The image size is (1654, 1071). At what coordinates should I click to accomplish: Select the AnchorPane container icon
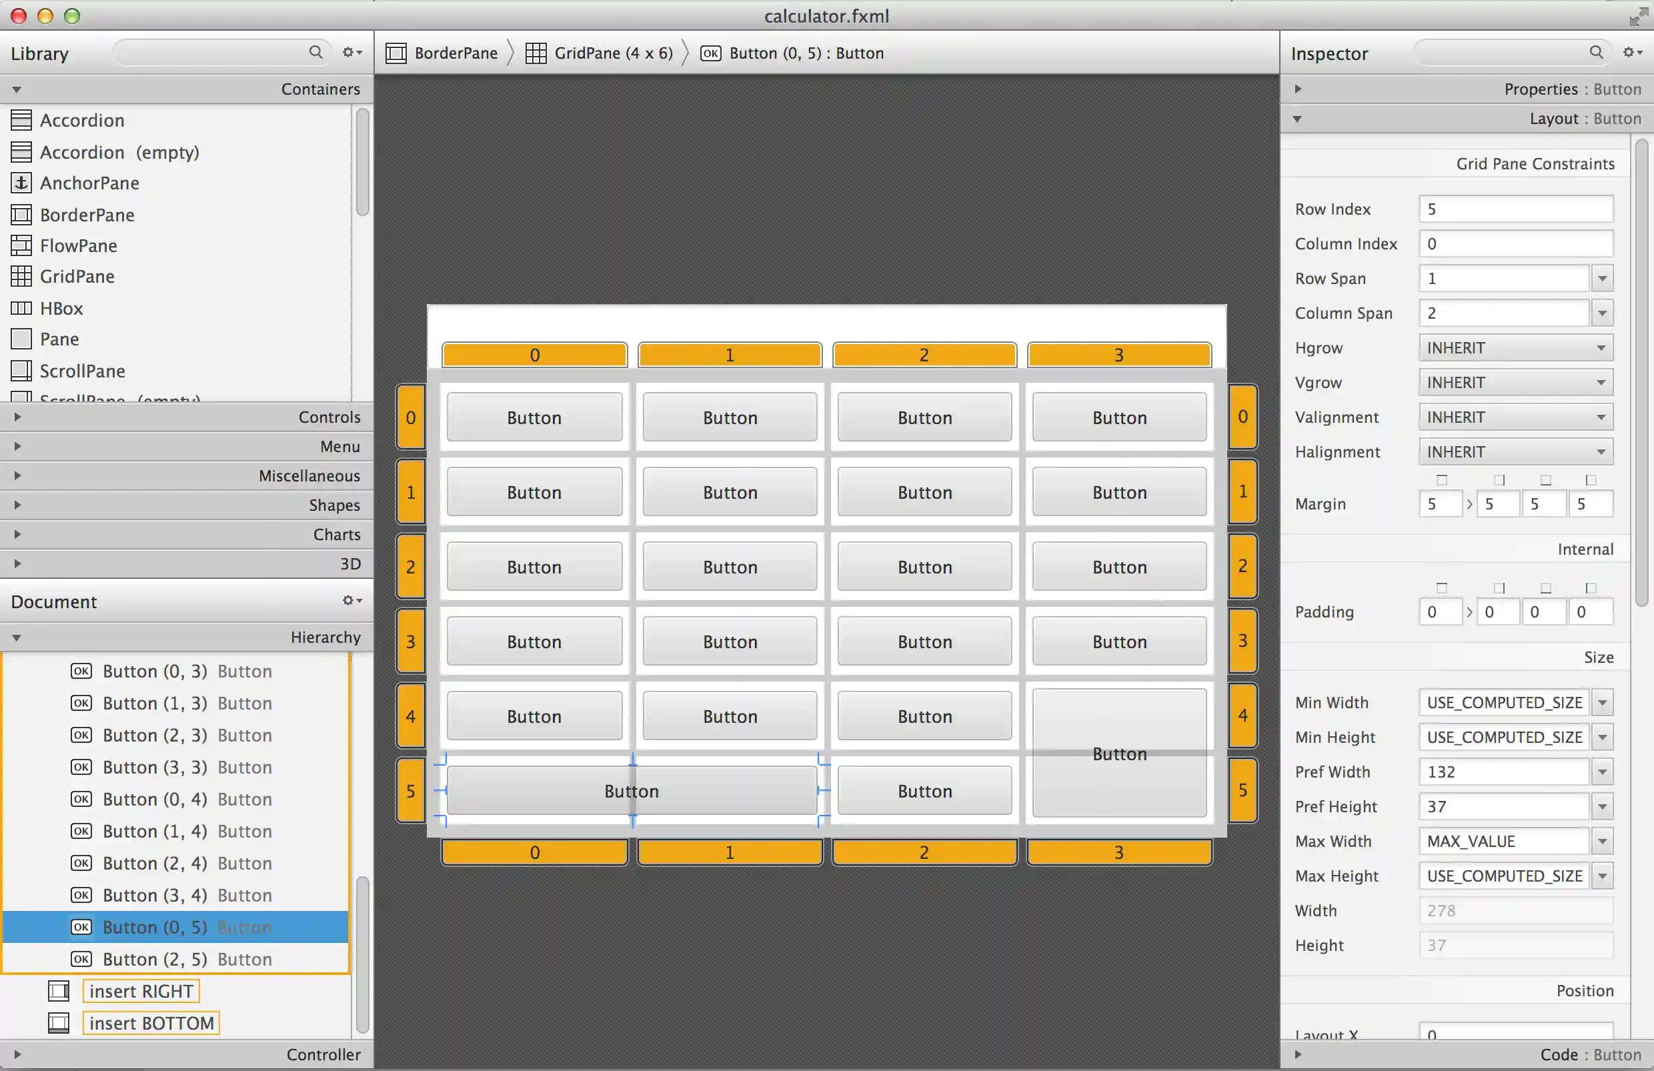(x=21, y=183)
